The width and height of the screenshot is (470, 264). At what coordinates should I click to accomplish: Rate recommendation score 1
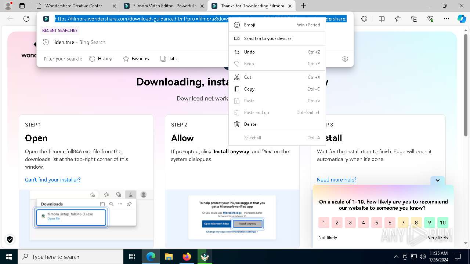tap(323, 223)
